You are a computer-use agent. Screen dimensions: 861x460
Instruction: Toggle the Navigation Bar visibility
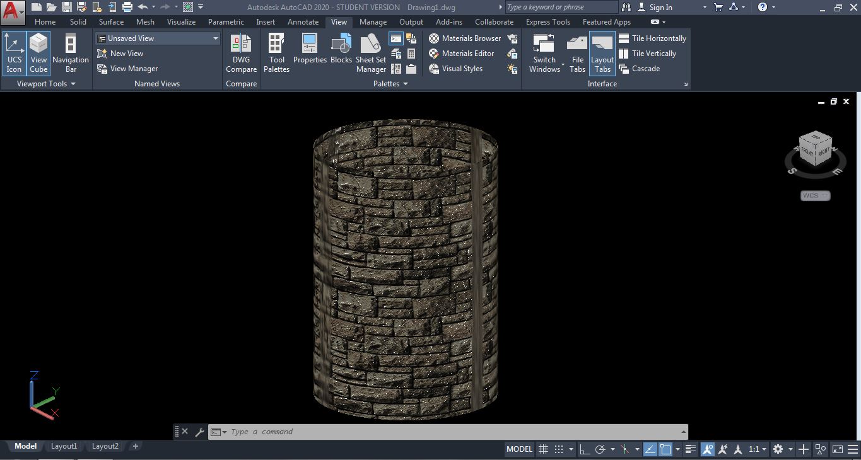tap(70, 53)
